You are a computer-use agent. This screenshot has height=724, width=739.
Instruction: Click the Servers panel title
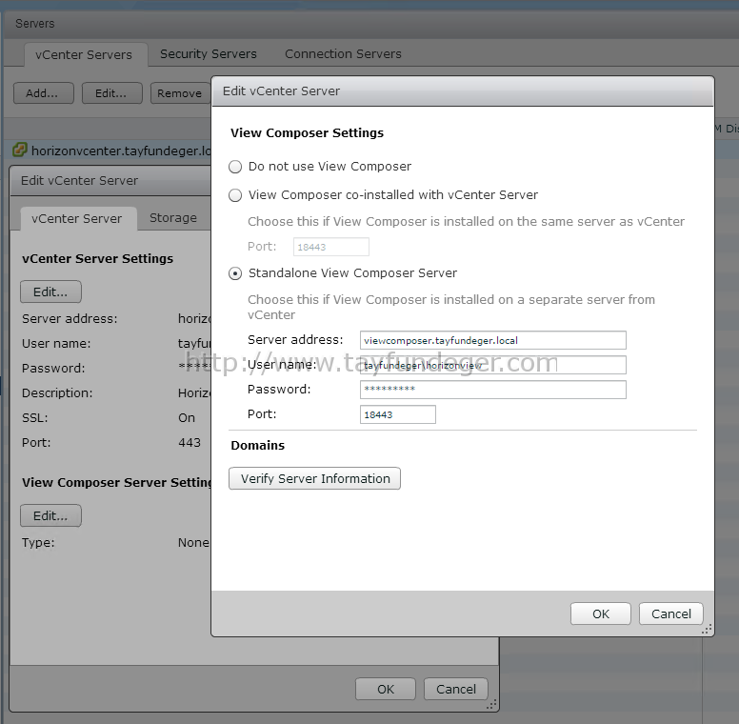pyautogui.click(x=35, y=24)
